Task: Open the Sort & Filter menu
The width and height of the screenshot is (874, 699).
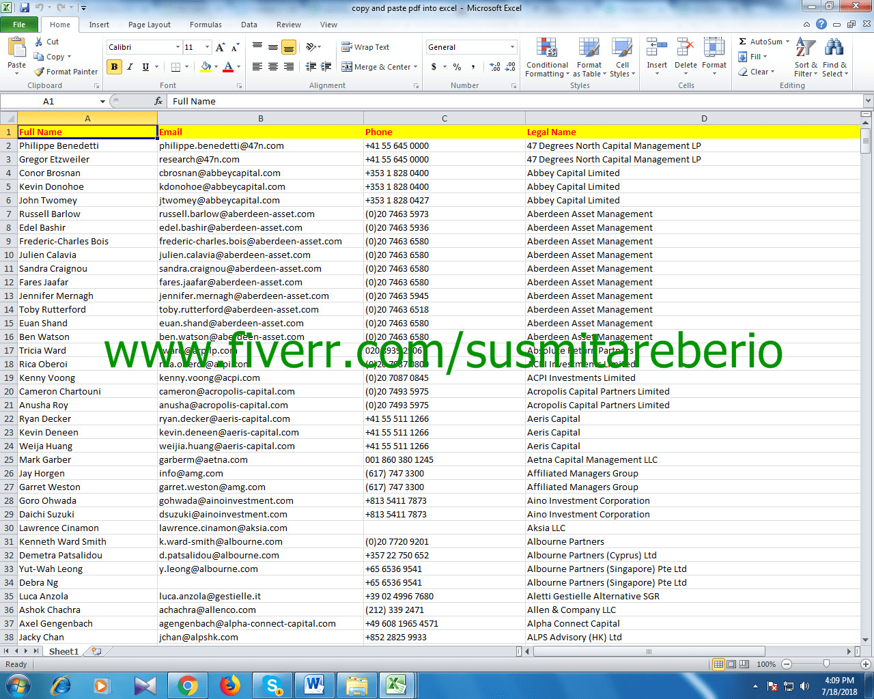Action: tap(806, 58)
